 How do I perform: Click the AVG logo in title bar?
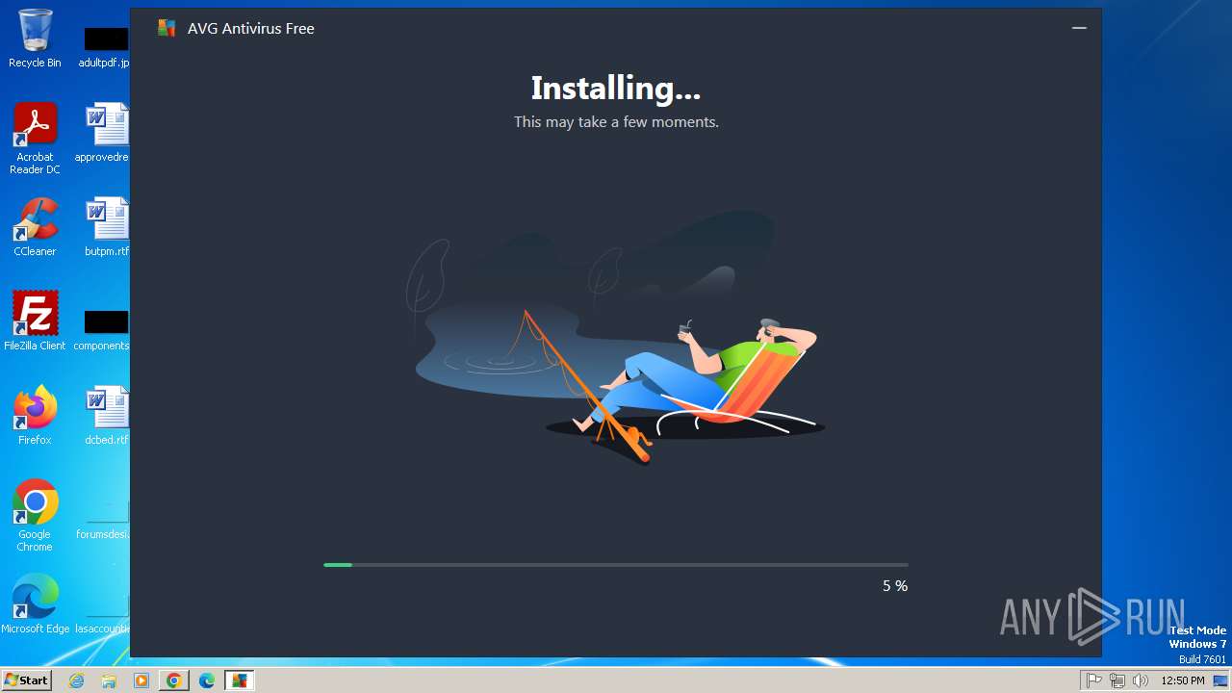tap(167, 29)
